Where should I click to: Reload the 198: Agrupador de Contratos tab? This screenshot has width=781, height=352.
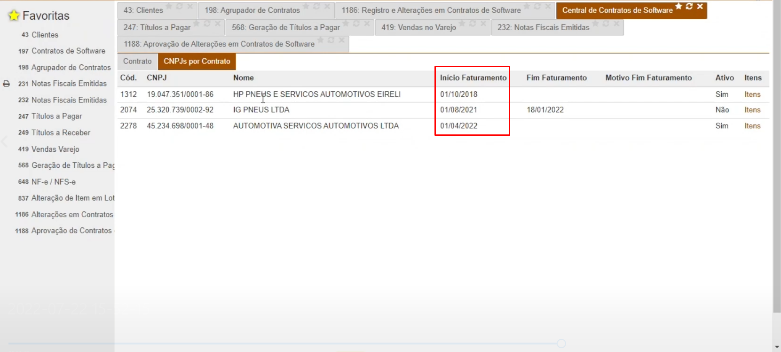coord(316,7)
